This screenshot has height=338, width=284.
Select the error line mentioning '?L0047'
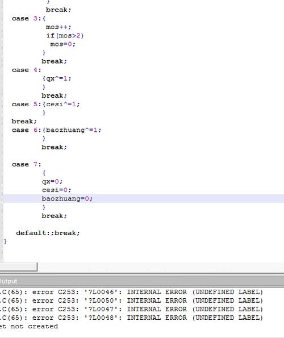tap(131, 309)
